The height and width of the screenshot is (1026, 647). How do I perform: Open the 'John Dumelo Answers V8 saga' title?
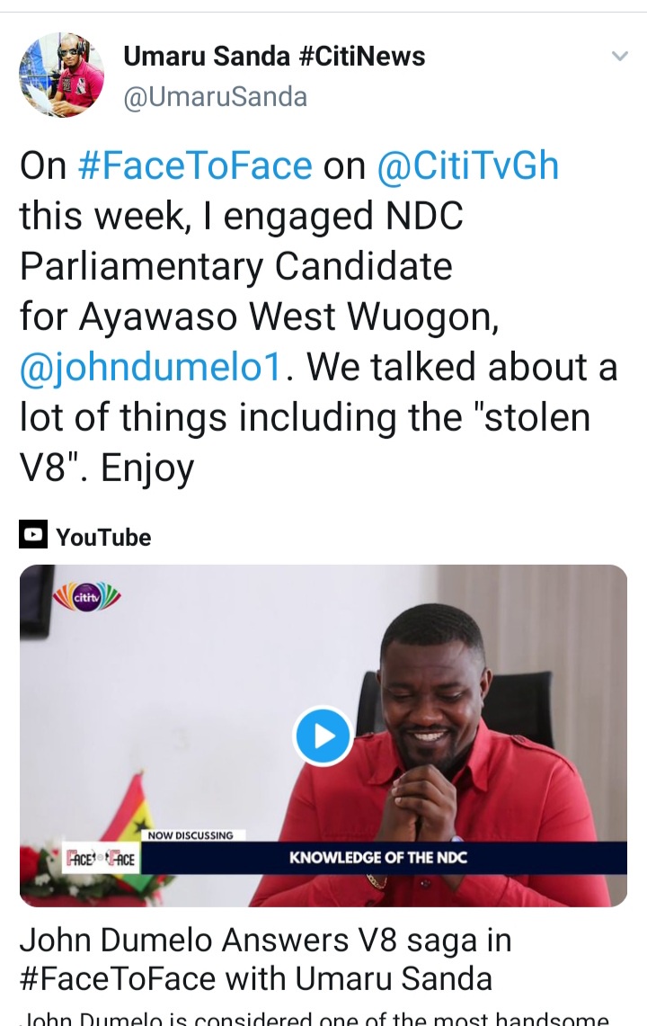[265, 959]
